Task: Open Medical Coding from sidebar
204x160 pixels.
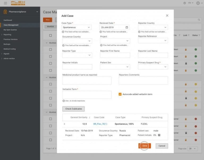Action: click(x=10, y=49)
